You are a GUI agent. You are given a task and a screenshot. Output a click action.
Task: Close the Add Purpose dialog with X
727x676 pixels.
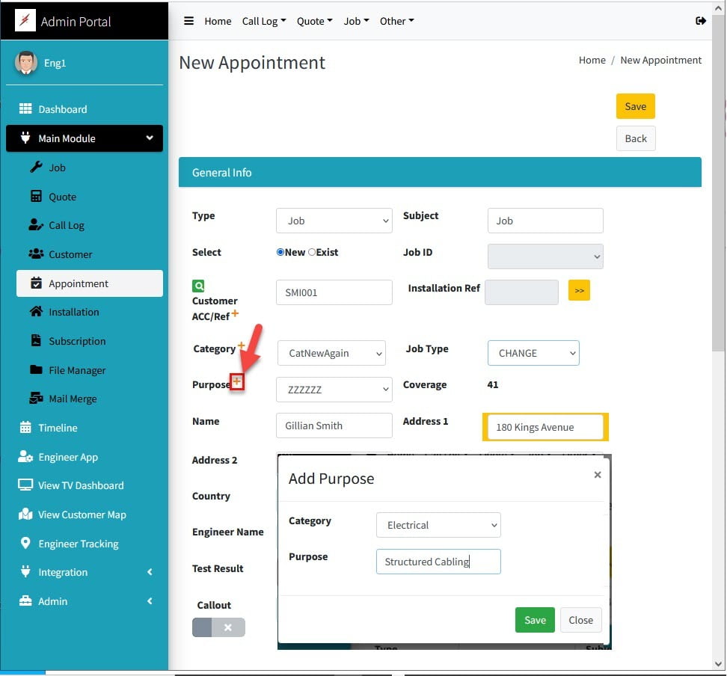coord(597,475)
